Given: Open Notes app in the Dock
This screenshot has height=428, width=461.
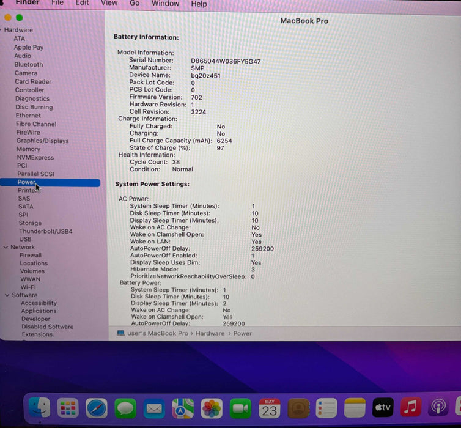Looking at the screenshot, I should point(355,408).
